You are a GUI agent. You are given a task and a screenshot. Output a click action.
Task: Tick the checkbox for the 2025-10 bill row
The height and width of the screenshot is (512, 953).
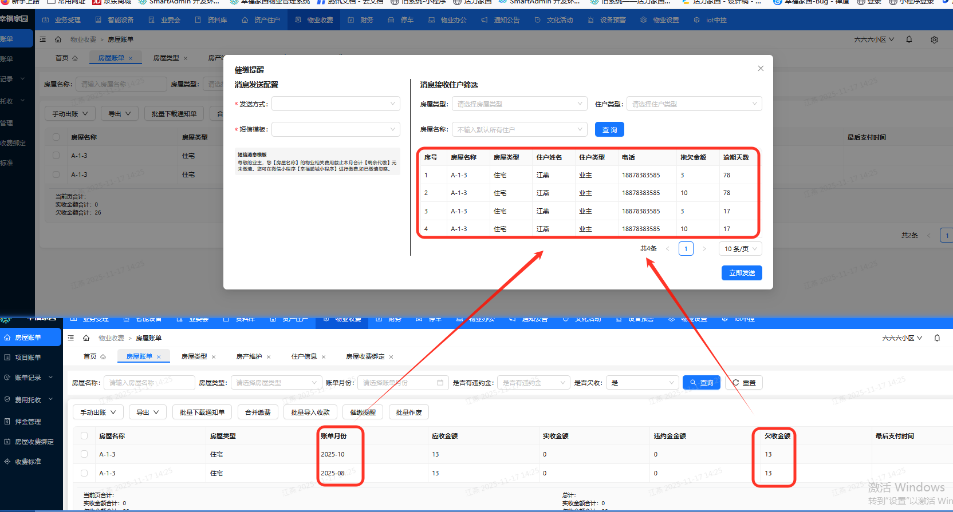(x=84, y=454)
